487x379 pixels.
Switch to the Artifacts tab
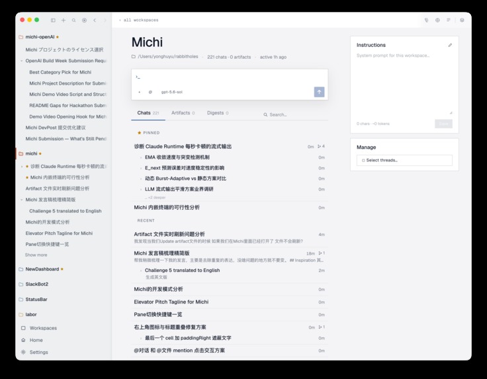183,113
